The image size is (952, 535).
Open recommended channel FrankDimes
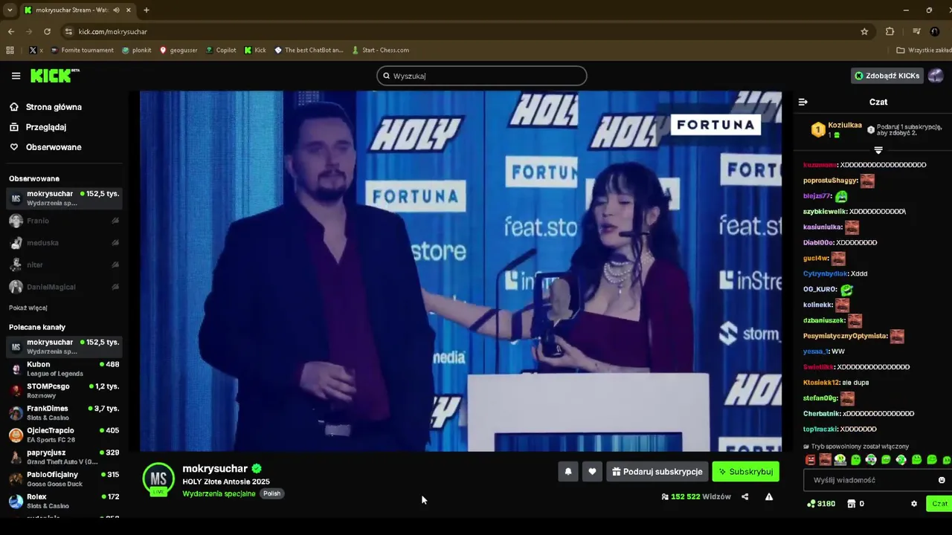pyautogui.click(x=64, y=413)
